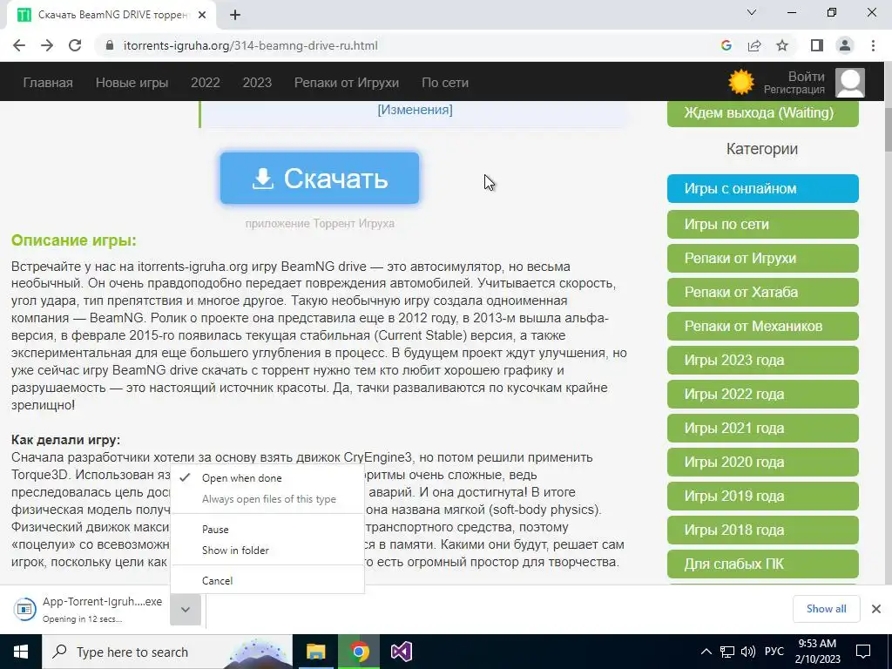Open the side panel icon
892x669 pixels.
[x=816, y=45]
